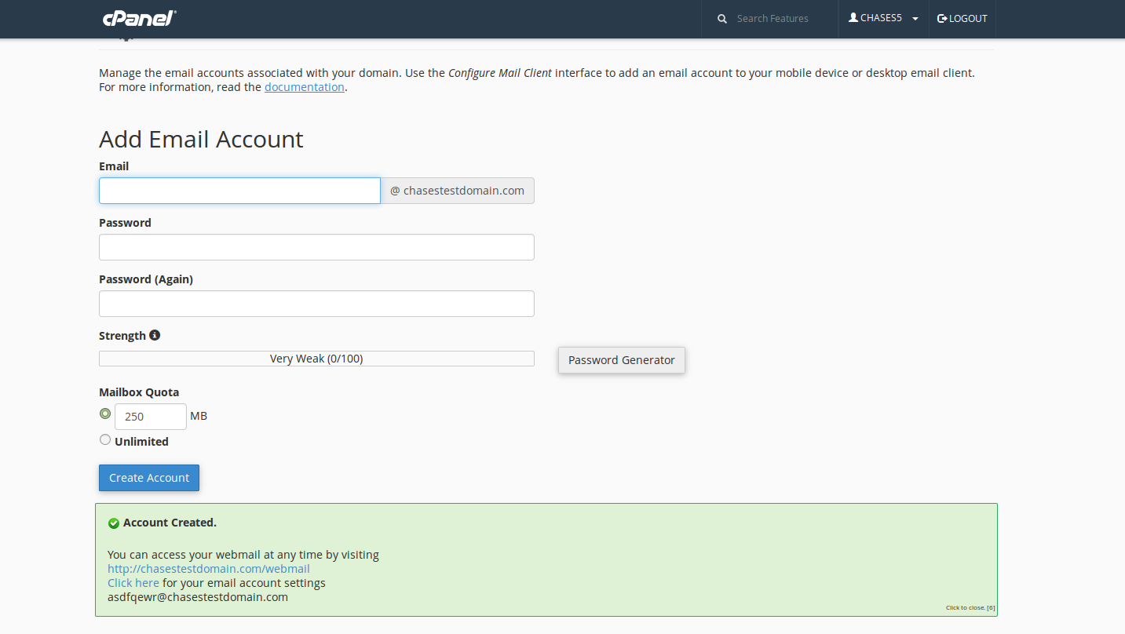Open the documentation link
Viewport: 1125px width, 634px height.
(304, 87)
